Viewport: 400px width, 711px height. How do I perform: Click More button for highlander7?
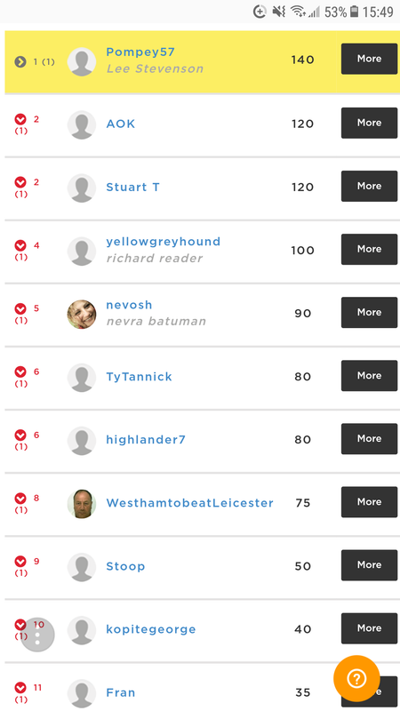click(369, 439)
